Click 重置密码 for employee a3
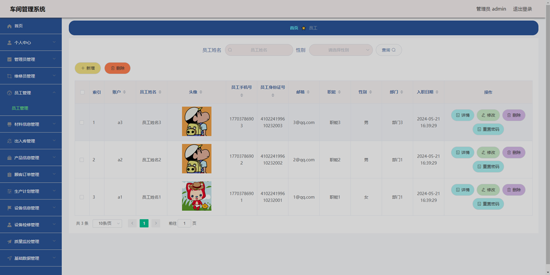550x275 pixels. 488,129
